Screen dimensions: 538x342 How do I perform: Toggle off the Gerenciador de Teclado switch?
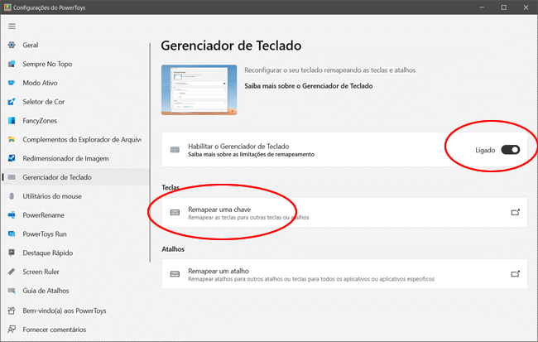(510, 150)
